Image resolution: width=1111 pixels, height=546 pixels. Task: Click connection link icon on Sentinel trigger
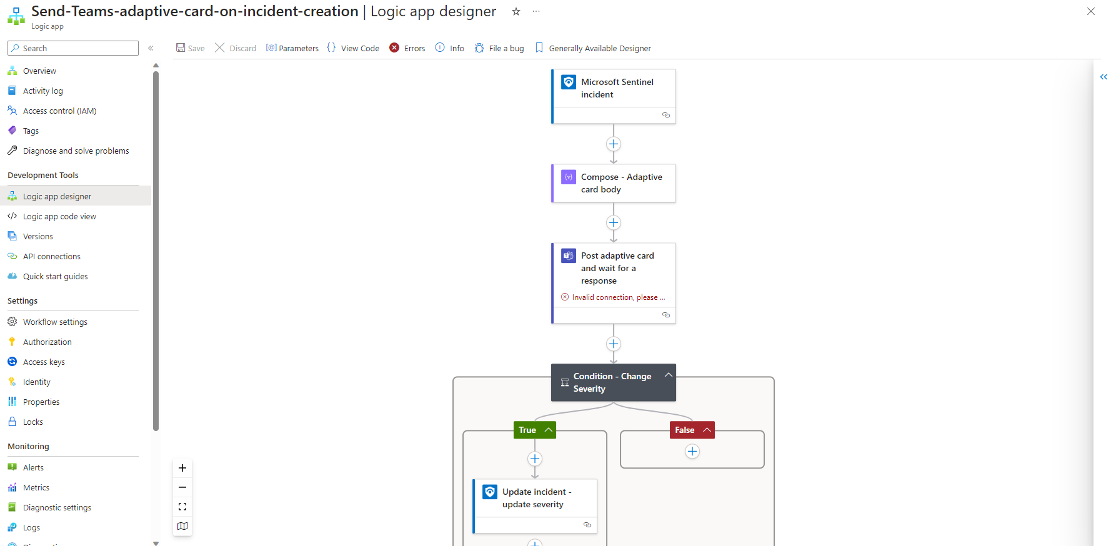click(666, 115)
